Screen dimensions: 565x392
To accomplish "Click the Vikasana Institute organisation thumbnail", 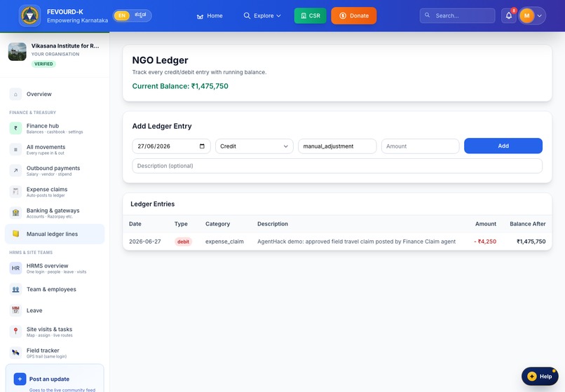I will click(18, 52).
